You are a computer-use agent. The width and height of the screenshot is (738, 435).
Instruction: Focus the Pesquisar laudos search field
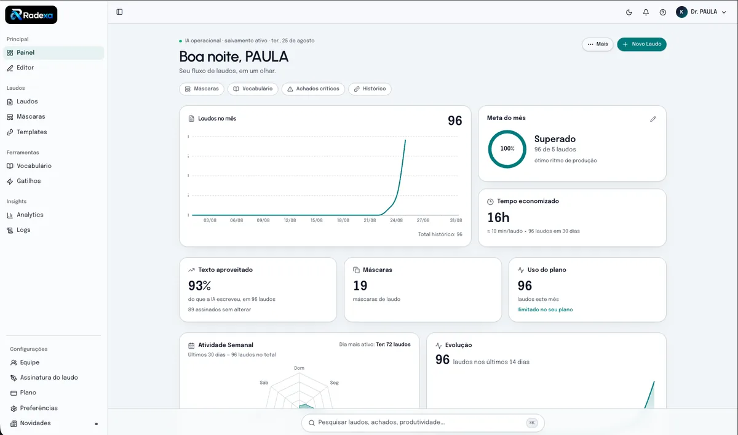pyautogui.click(x=423, y=423)
